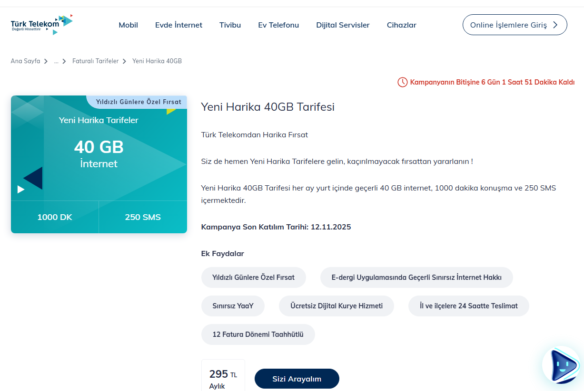Viewport: 584px width, 391px height.
Task: Click the red campaign countdown clock icon
Action: coord(402,82)
